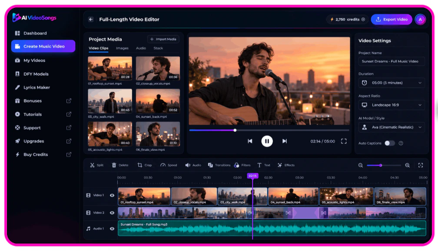The height and width of the screenshot is (252, 438).
Task: Switch to the Stock tab
Action: click(x=158, y=48)
